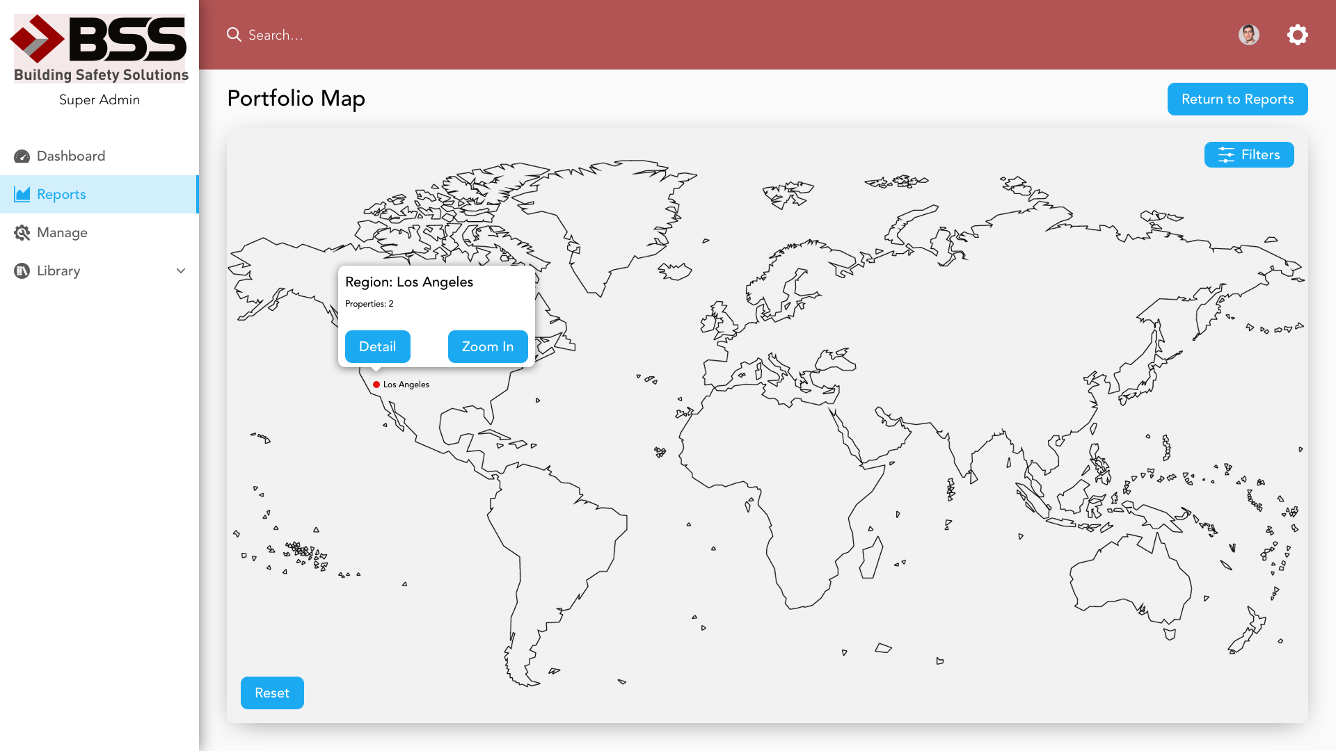Viewport: 1336px width, 751px height.
Task: Open the Reports menu item
Action: [x=61, y=195]
